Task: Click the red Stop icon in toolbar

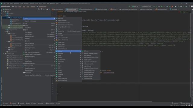Action: point(172,6)
